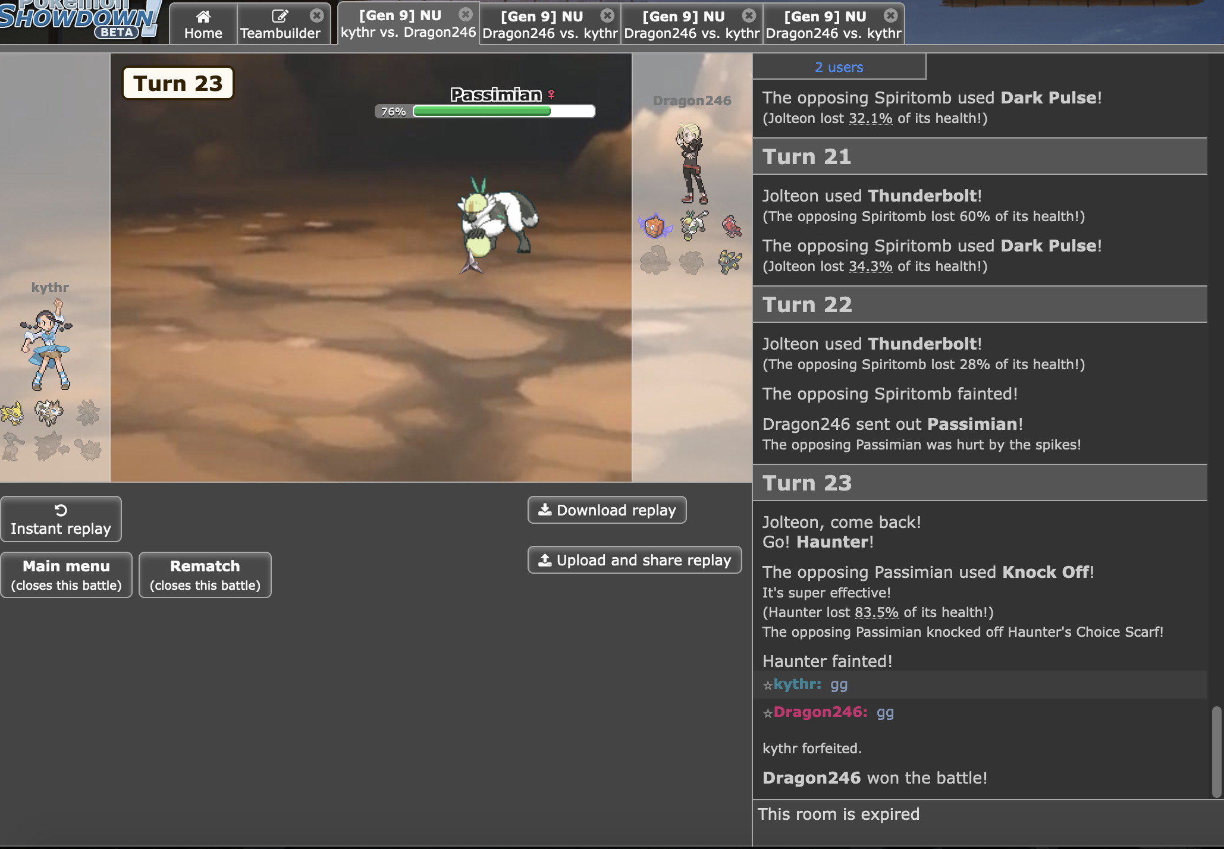
Task: Click Dragon246's Umbreon team icon
Action: point(730,261)
